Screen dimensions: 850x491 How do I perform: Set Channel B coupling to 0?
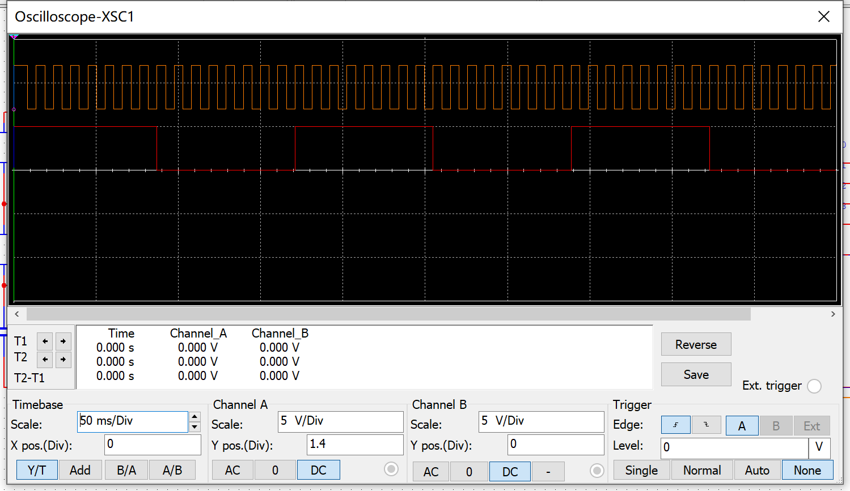point(469,472)
